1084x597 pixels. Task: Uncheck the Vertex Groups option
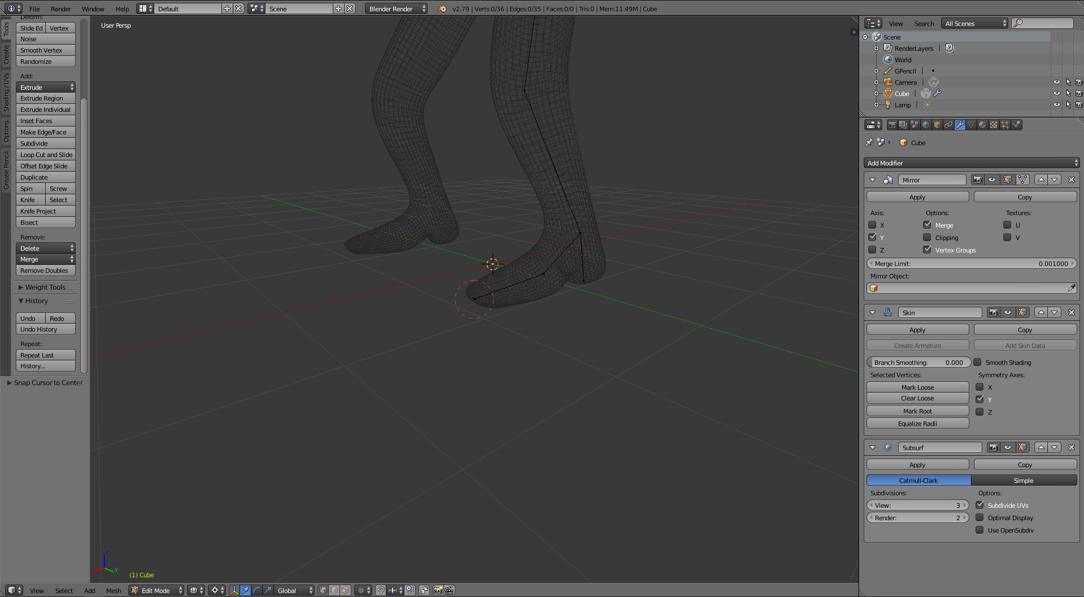pos(927,250)
